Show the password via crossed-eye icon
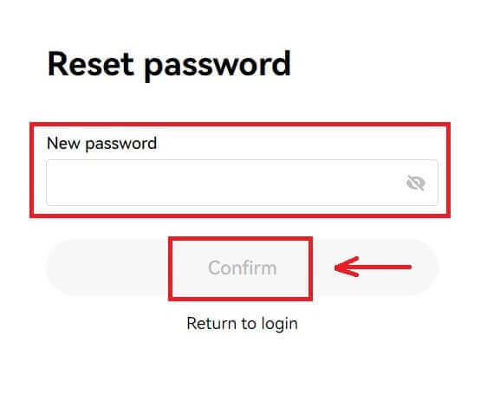487x400 pixels. [x=416, y=183]
